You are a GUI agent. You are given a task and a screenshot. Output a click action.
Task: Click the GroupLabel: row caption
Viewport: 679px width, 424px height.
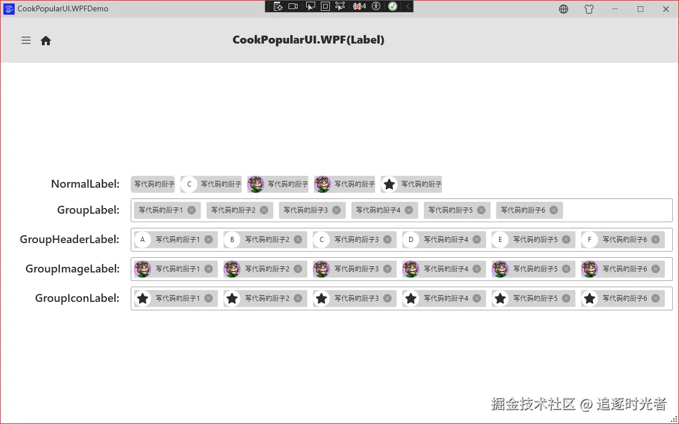click(x=88, y=210)
